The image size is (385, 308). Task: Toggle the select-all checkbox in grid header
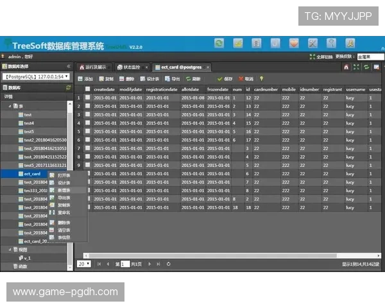pyautogui.click(x=88, y=89)
